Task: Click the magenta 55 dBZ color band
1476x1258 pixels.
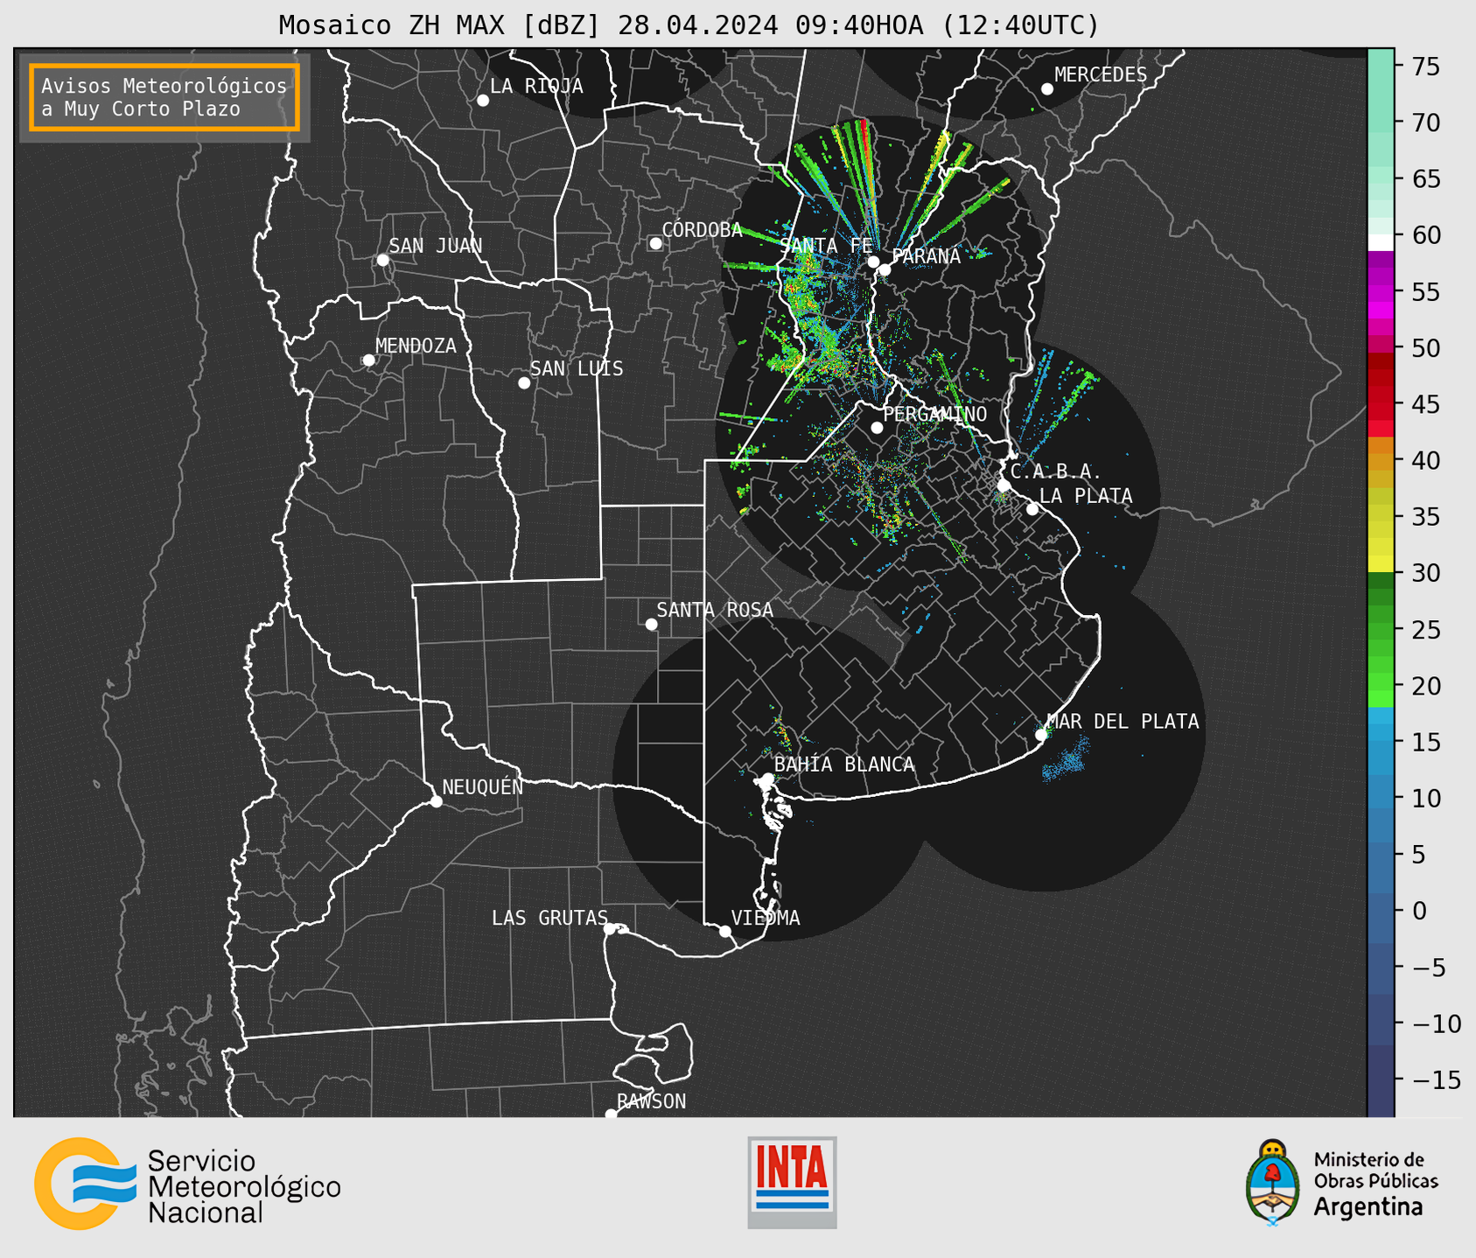Action: (1381, 291)
